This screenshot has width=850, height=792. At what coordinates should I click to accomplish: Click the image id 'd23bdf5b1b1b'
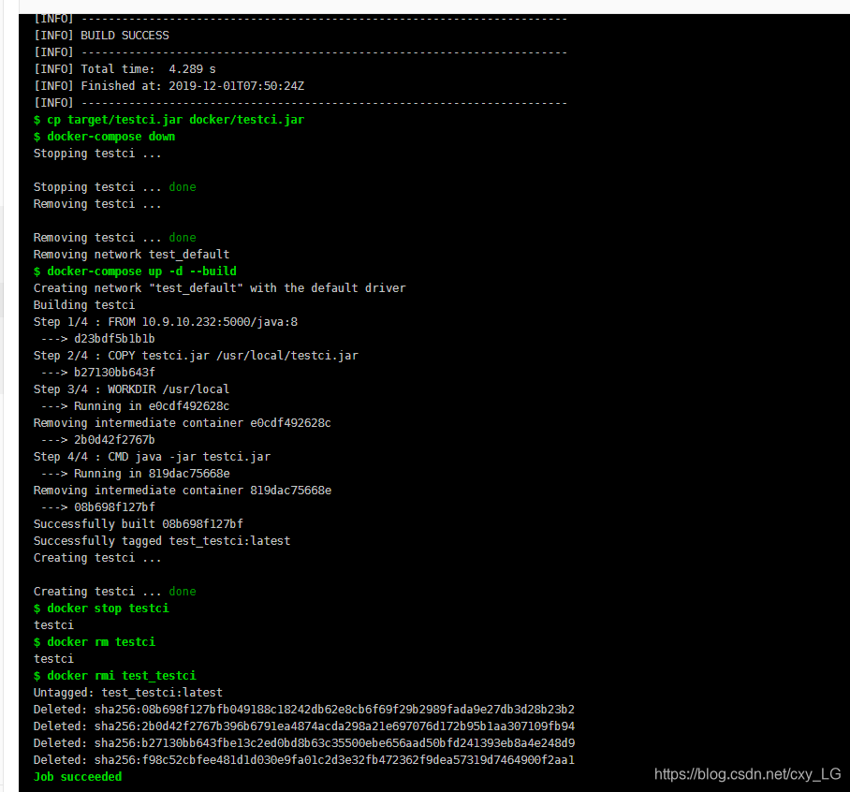(114, 339)
